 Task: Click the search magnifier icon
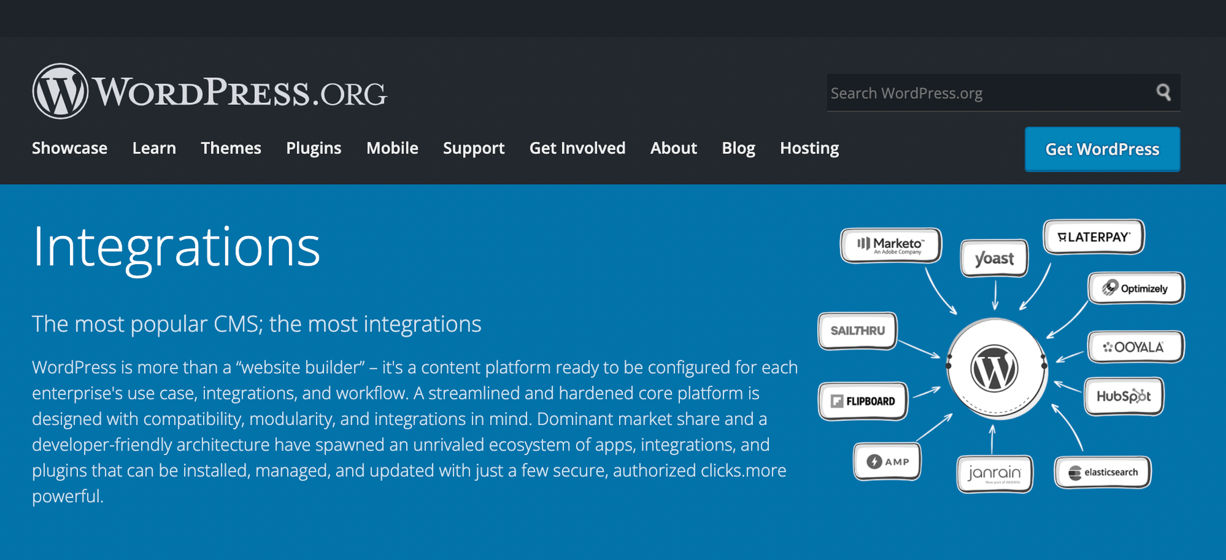[1163, 92]
